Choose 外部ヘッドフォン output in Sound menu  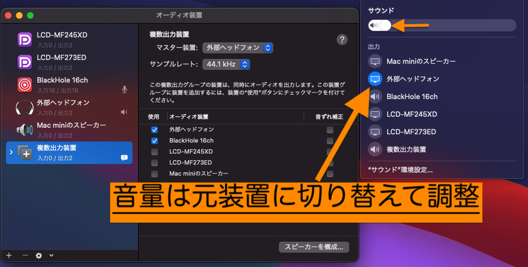[442, 79]
